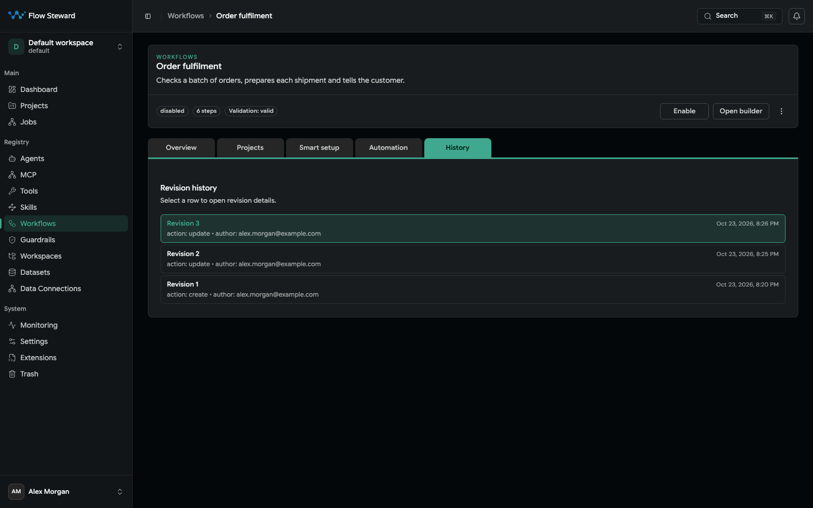This screenshot has height=508, width=813.
Task: Open the notifications bell
Action: coord(796,16)
